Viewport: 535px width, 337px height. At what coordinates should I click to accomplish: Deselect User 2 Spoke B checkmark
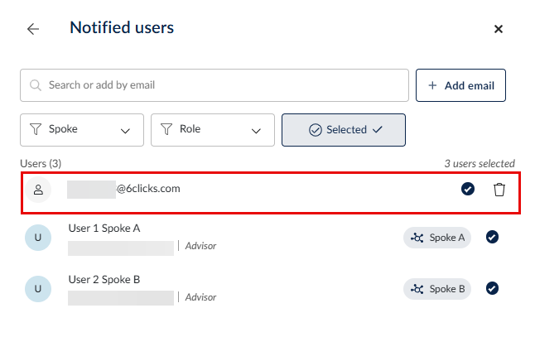coord(492,289)
